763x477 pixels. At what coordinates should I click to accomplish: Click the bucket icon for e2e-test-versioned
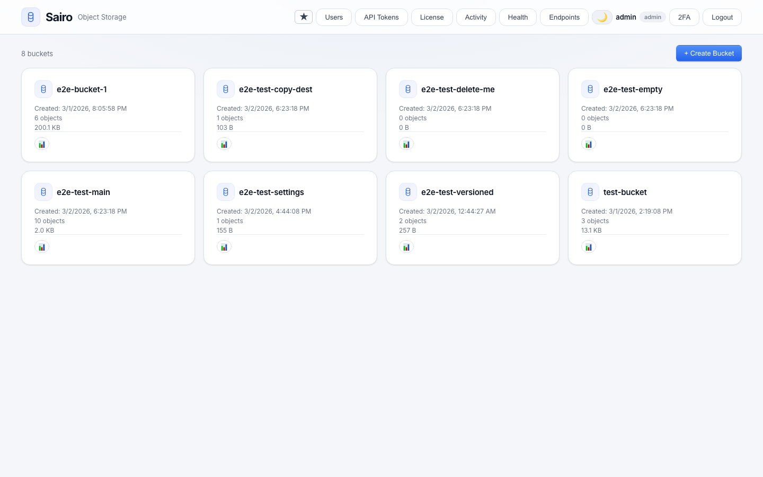click(x=408, y=192)
